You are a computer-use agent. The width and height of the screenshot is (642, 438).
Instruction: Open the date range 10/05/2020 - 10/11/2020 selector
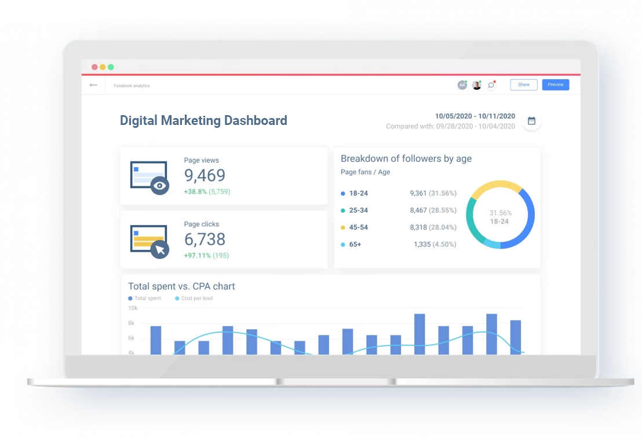click(475, 116)
